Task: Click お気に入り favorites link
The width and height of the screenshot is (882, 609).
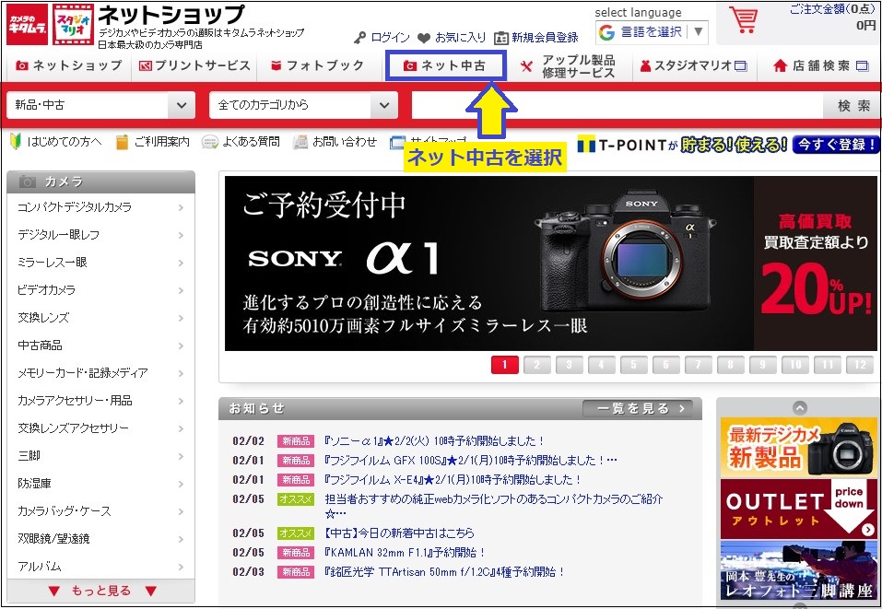Action: click(x=460, y=38)
